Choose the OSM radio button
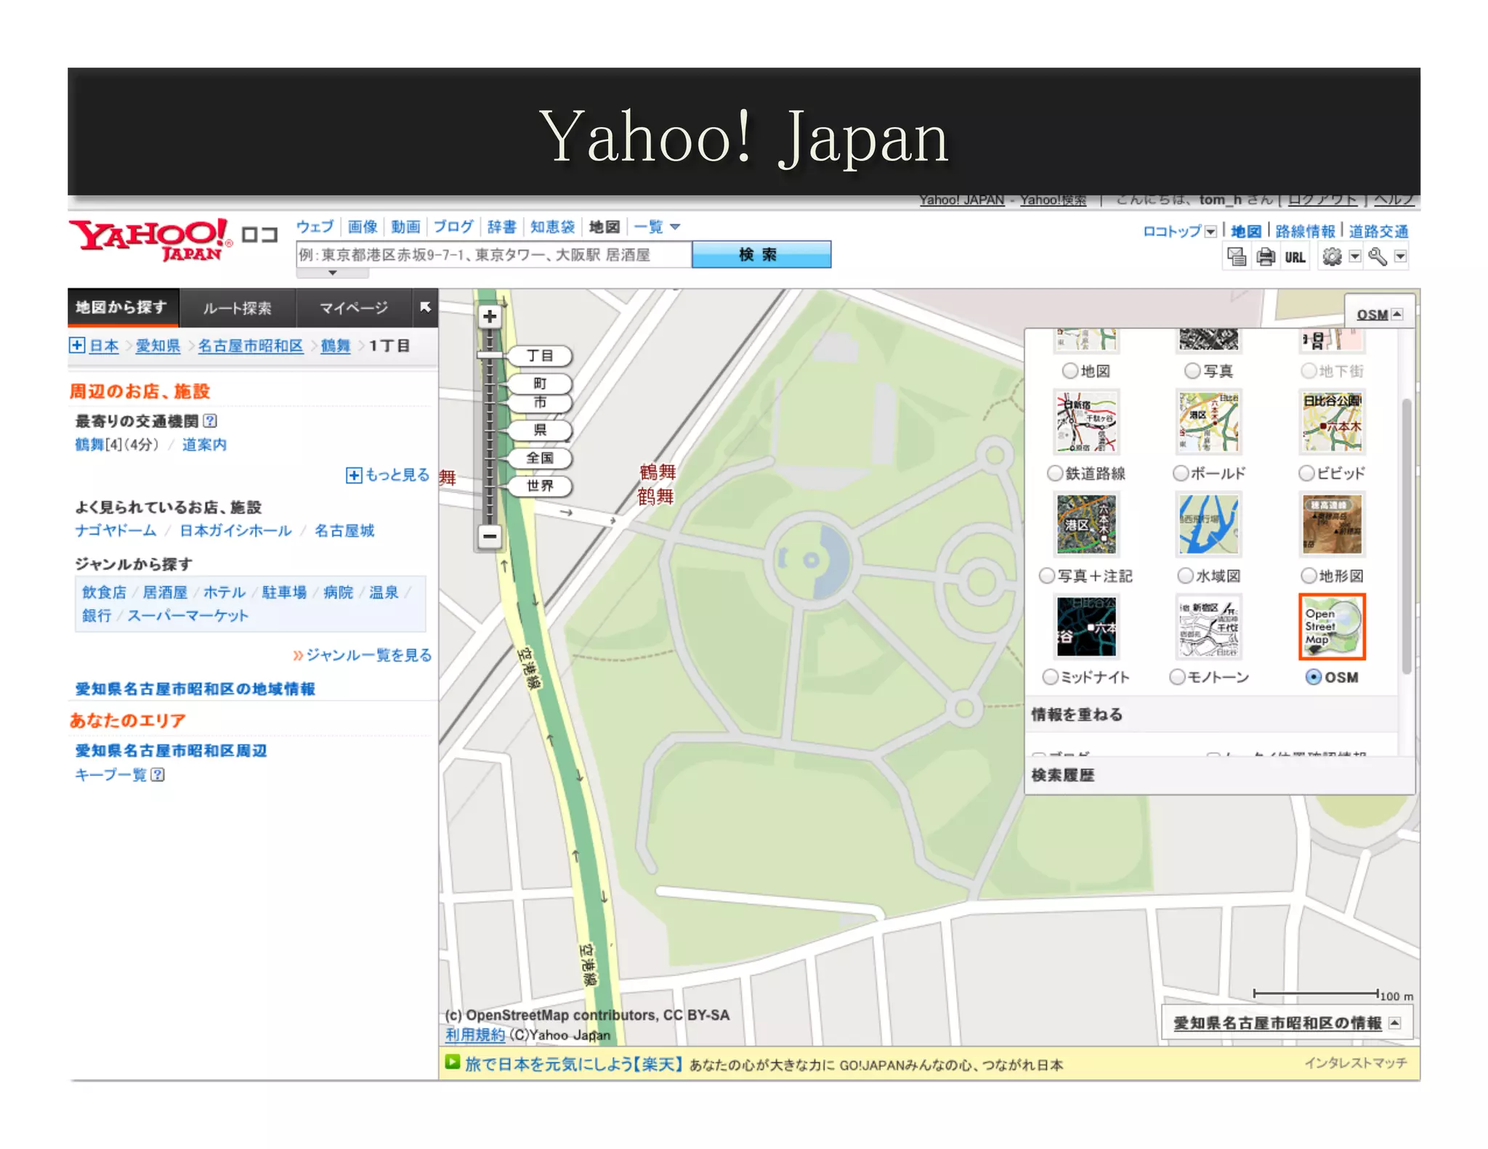The width and height of the screenshot is (1488, 1149). tap(1313, 677)
